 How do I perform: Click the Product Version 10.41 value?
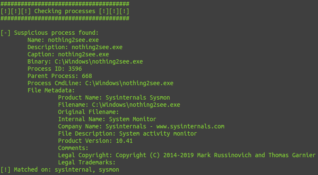[x=124, y=141]
